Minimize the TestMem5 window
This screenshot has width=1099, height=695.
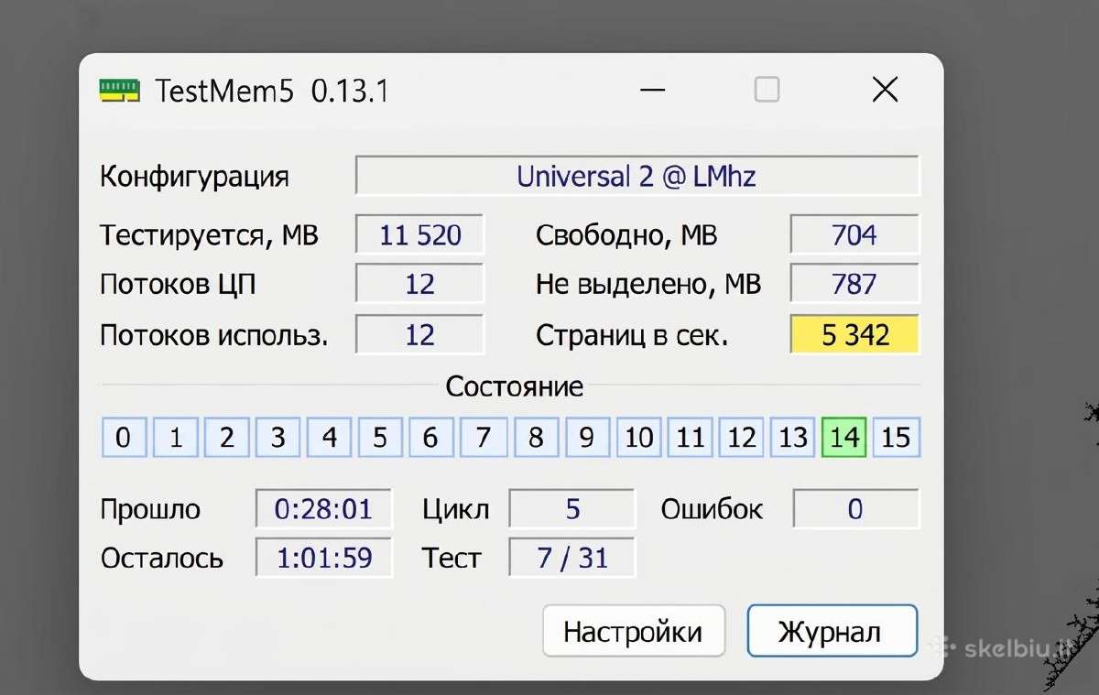tap(652, 90)
